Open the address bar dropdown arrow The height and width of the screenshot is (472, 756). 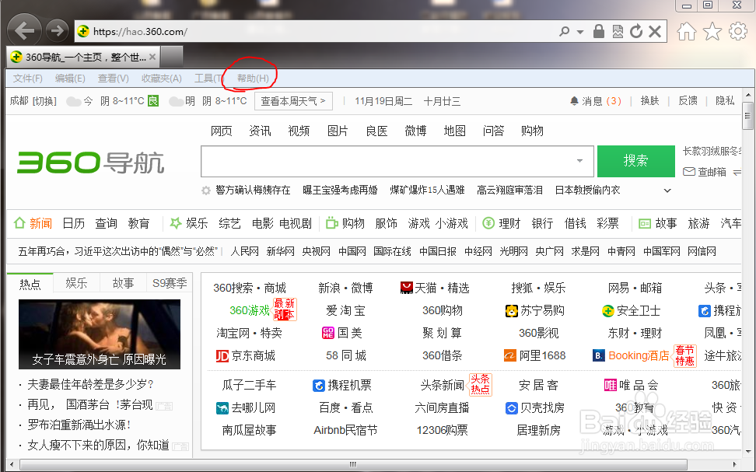(x=580, y=32)
